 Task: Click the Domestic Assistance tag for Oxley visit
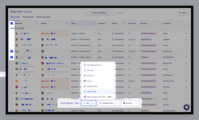148,33
